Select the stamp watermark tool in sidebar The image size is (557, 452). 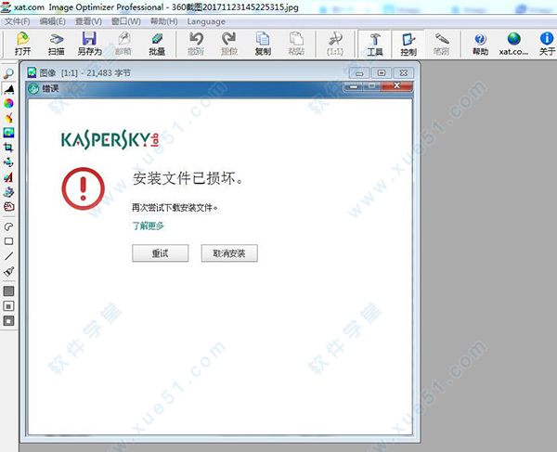point(8,192)
